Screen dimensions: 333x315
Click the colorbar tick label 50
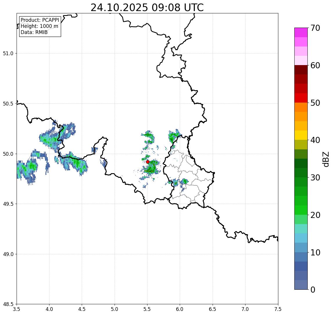point(315,103)
